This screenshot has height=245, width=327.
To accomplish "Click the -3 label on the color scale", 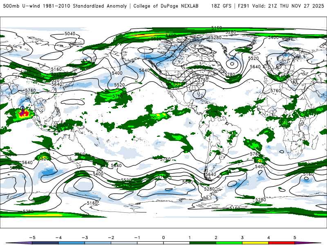I will tap(85, 238).
